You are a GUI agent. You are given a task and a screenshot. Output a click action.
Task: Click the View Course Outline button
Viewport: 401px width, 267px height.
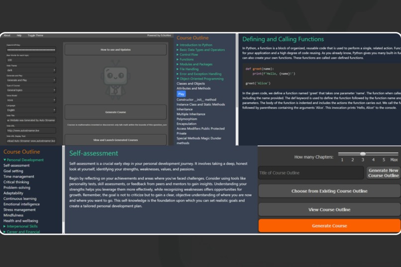coord(329,209)
